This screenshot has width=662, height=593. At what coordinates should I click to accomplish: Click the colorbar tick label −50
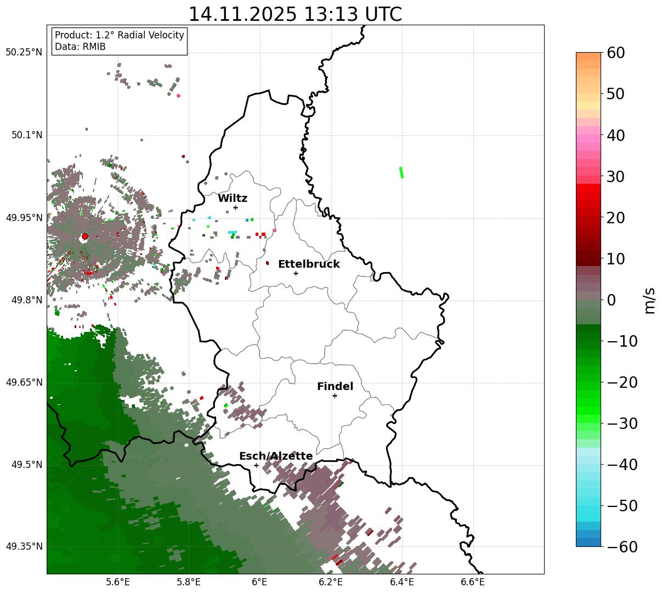coord(622,505)
